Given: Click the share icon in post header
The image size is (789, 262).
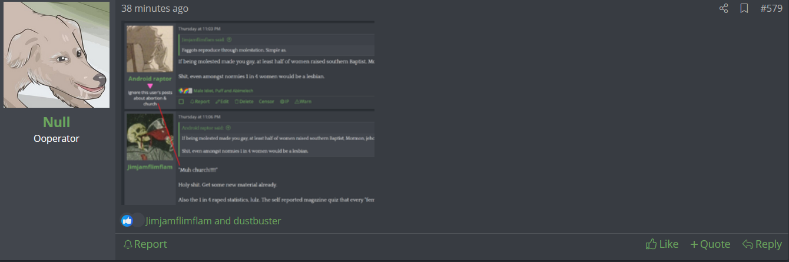Looking at the screenshot, I should coord(724,8).
